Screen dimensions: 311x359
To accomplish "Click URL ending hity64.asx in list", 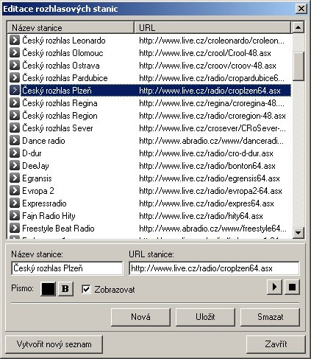I will (x=201, y=216).
